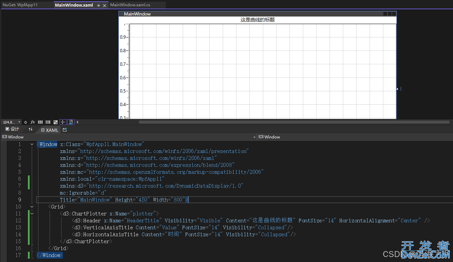Click the left arrow beside designer toolbar

(x=77, y=122)
